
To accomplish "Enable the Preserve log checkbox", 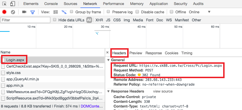I will (x=108, y=12).
